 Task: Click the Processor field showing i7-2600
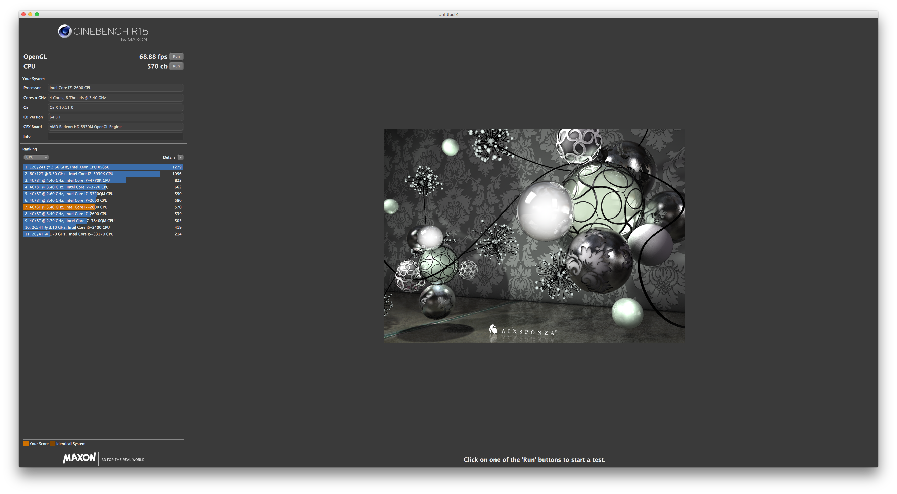click(115, 88)
